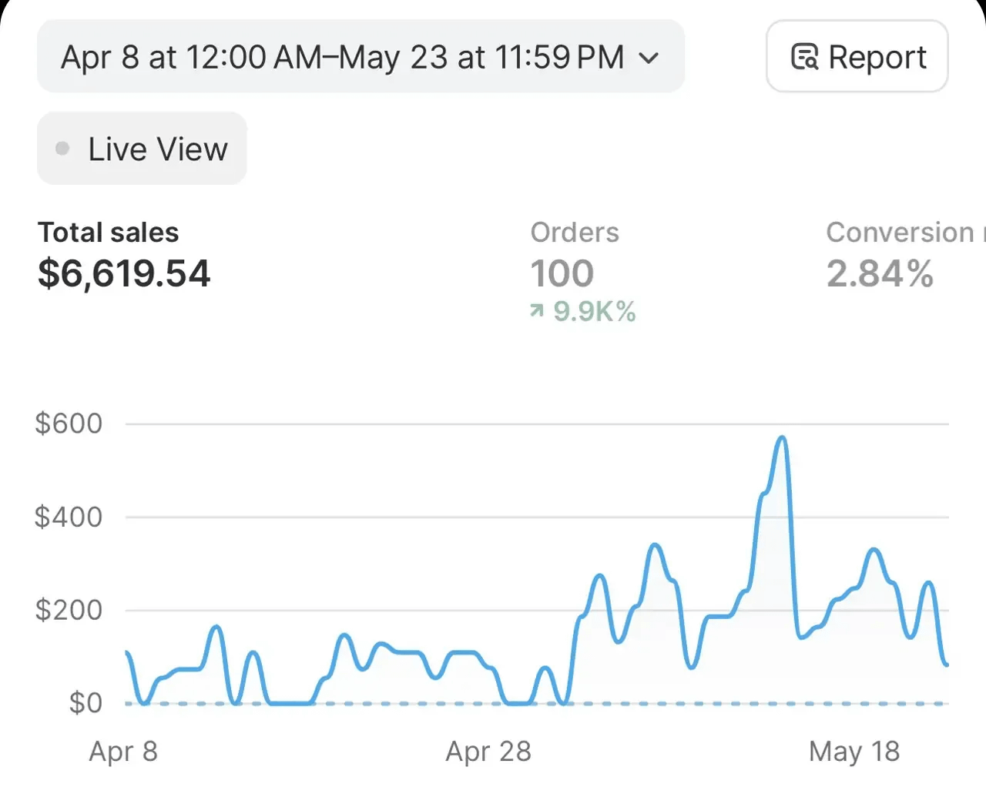
Task: Open the Report button
Action: 857,56
